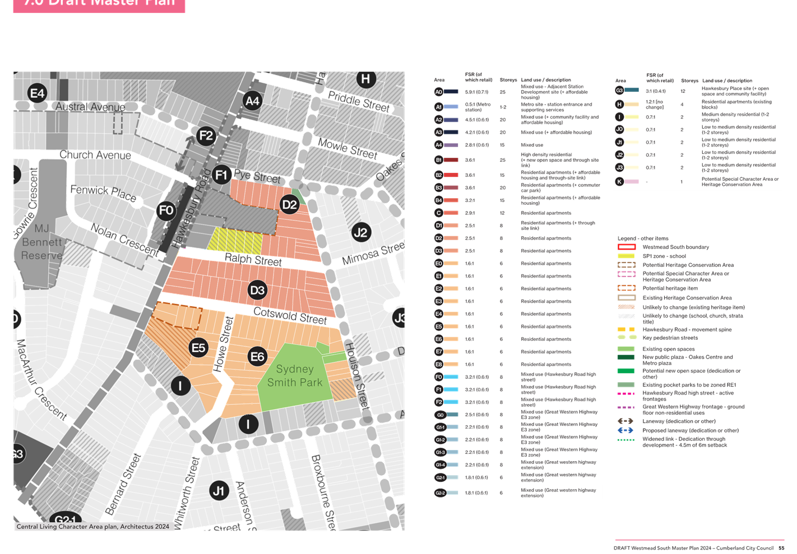Screen dimensions: 797x554
Task: Click the J3 badge in the legend
Action: coord(619,167)
